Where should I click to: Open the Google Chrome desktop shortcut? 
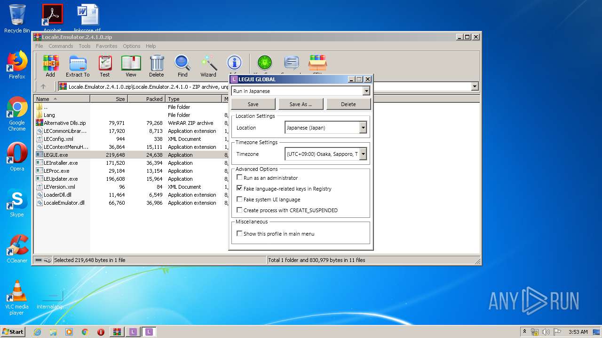click(17, 114)
